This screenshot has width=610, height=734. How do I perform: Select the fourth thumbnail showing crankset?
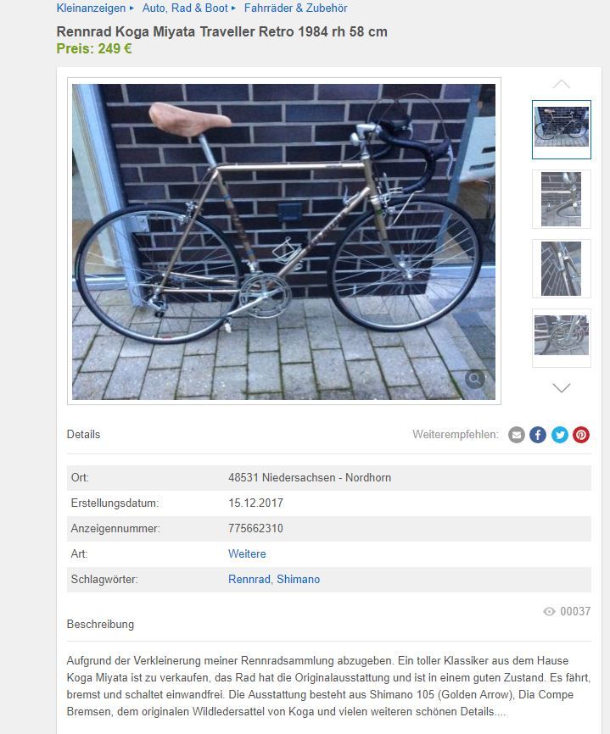click(562, 338)
